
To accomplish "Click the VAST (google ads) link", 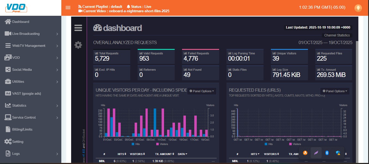I will 26,94.
